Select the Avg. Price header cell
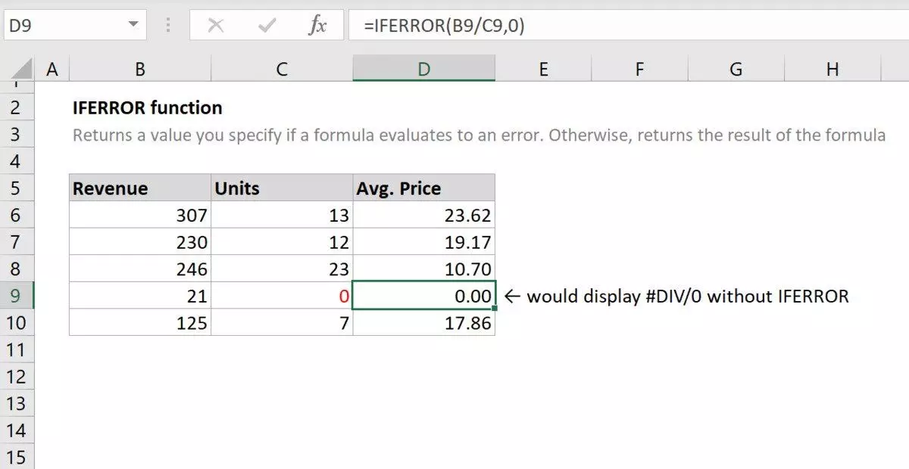 pyautogui.click(x=423, y=188)
